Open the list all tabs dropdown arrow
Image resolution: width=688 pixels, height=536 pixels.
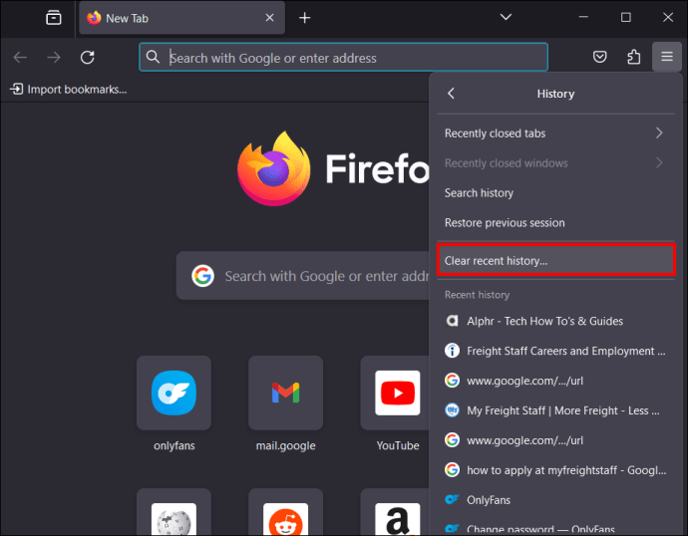(506, 17)
